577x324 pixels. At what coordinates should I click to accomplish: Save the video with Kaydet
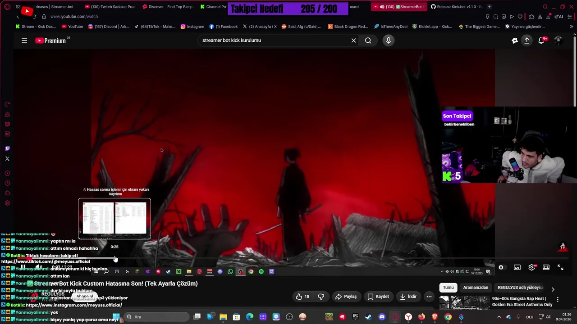[378, 297]
